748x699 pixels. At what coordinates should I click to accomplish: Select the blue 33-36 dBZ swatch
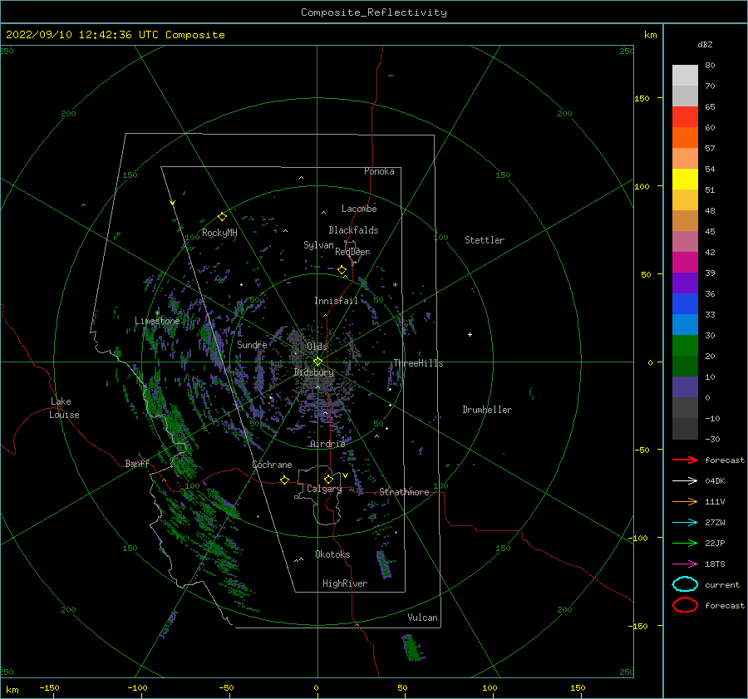[x=685, y=304]
